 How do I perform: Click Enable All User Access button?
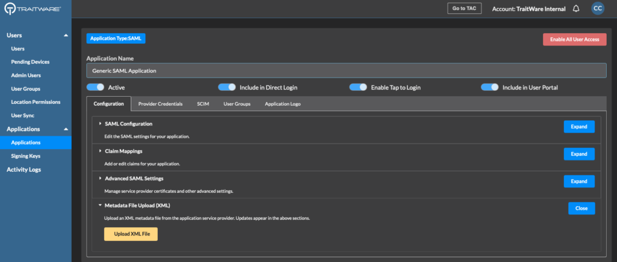pyautogui.click(x=574, y=39)
